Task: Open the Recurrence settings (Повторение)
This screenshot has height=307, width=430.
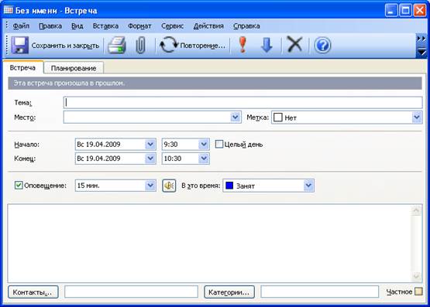Action: (x=192, y=45)
